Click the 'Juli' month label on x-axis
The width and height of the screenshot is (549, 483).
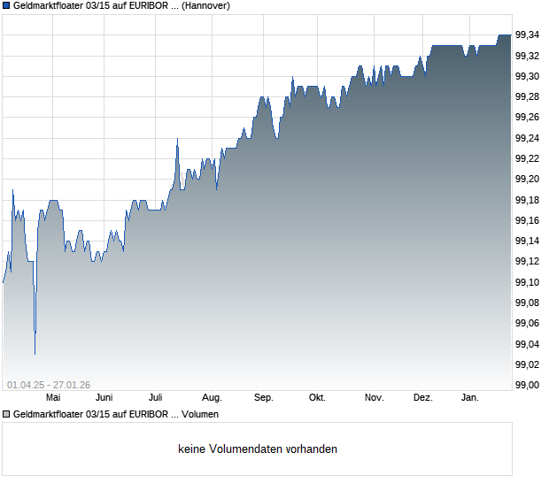click(156, 398)
